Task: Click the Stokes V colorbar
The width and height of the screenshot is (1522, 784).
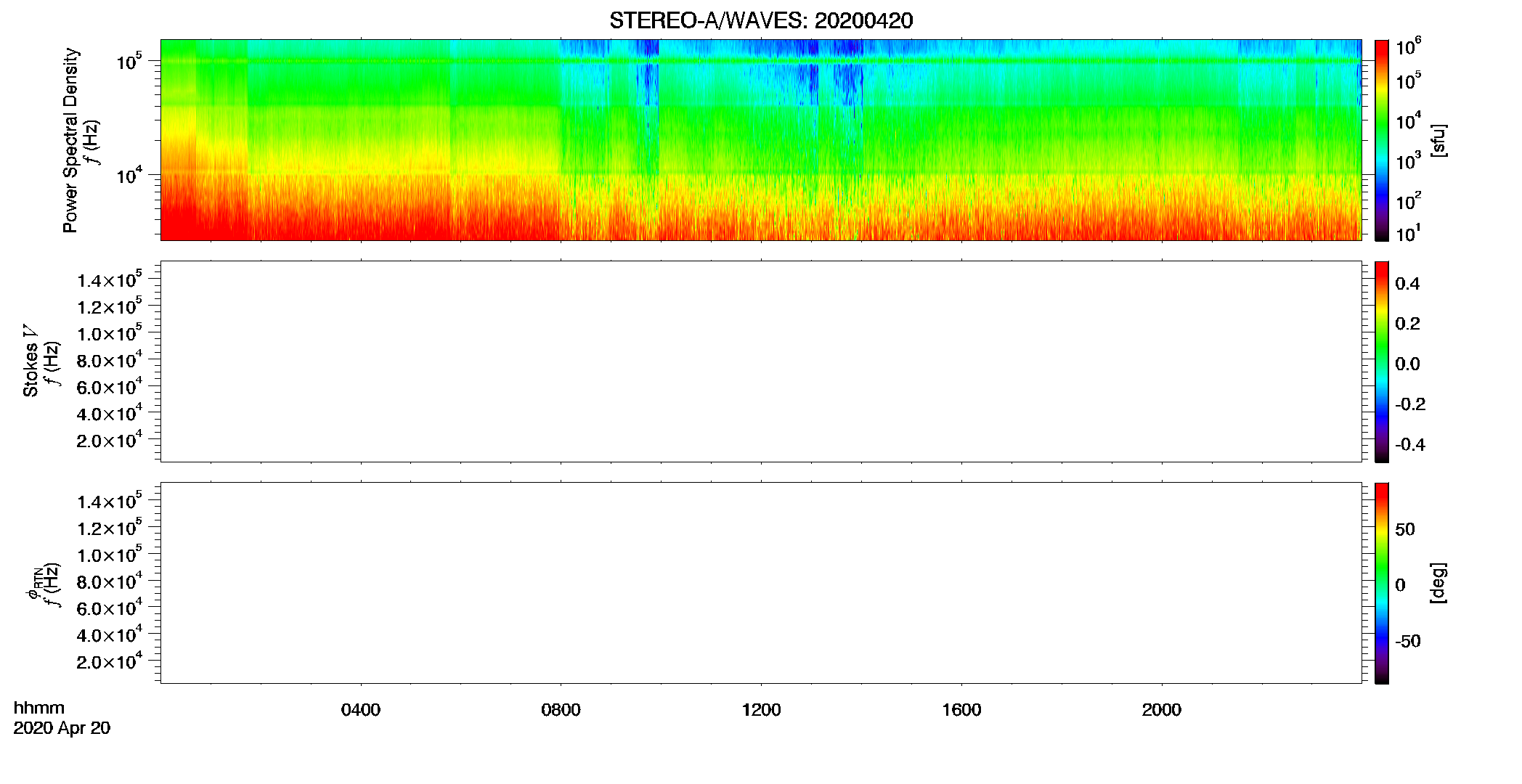Action: pyautogui.click(x=1382, y=362)
